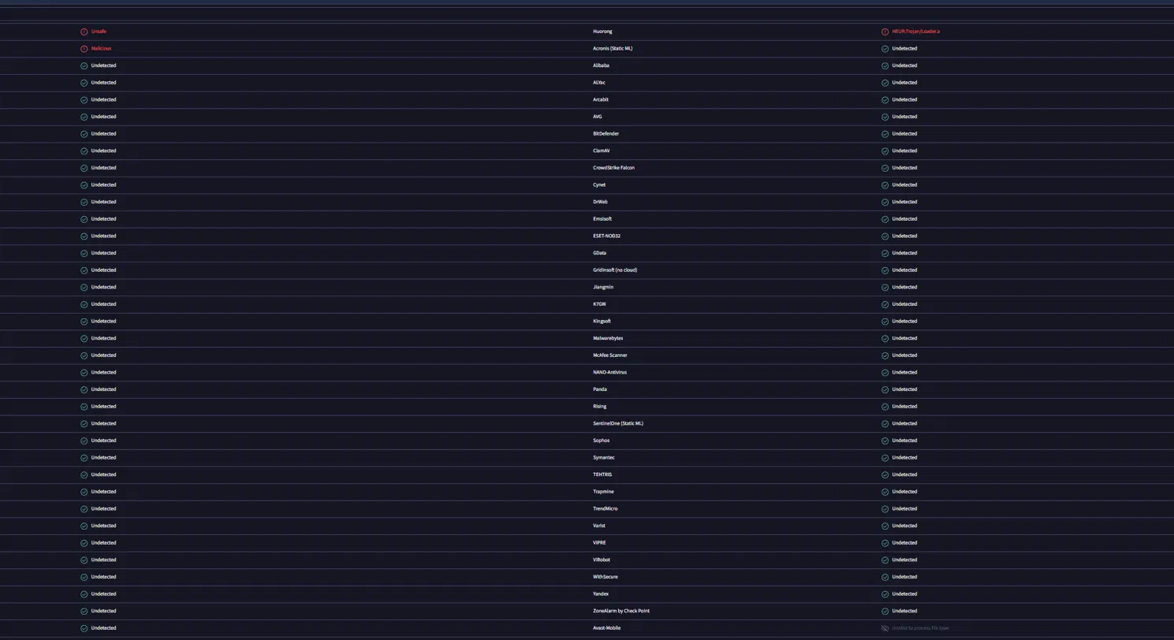This screenshot has width=1174, height=640.
Task: Click the 'Malwarebytes' vendor name
Action: coord(608,338)
